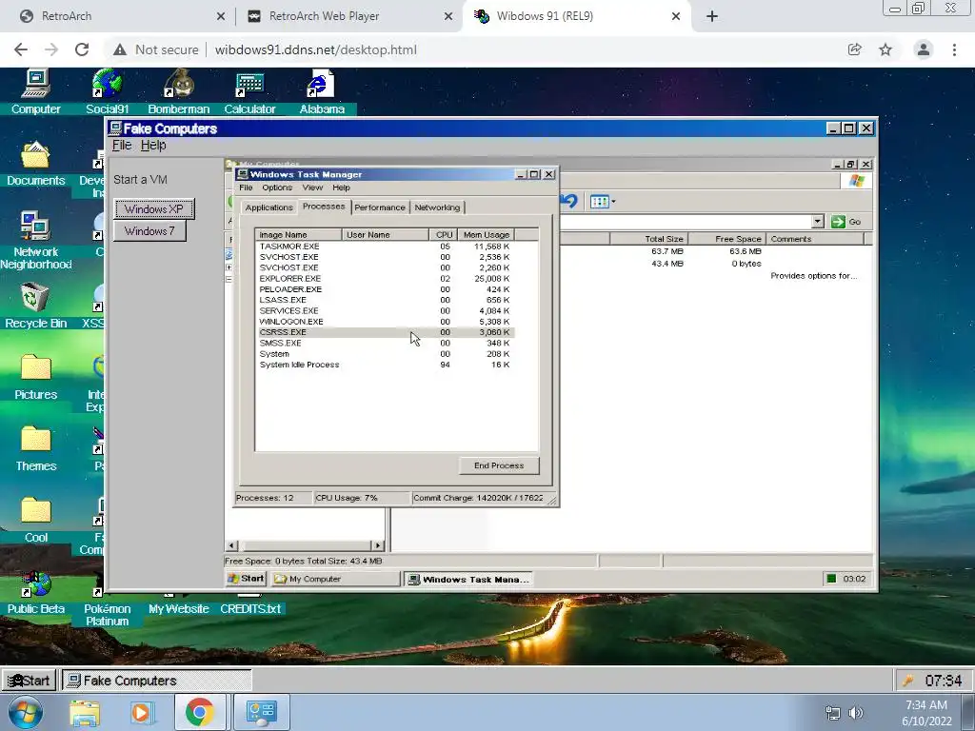Click the End Process button

pyautogui.click(x=499, y=464)
